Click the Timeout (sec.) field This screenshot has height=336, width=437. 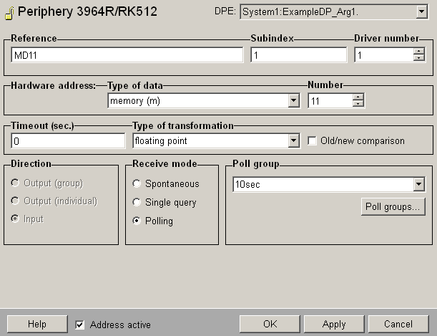pos(68,141)
